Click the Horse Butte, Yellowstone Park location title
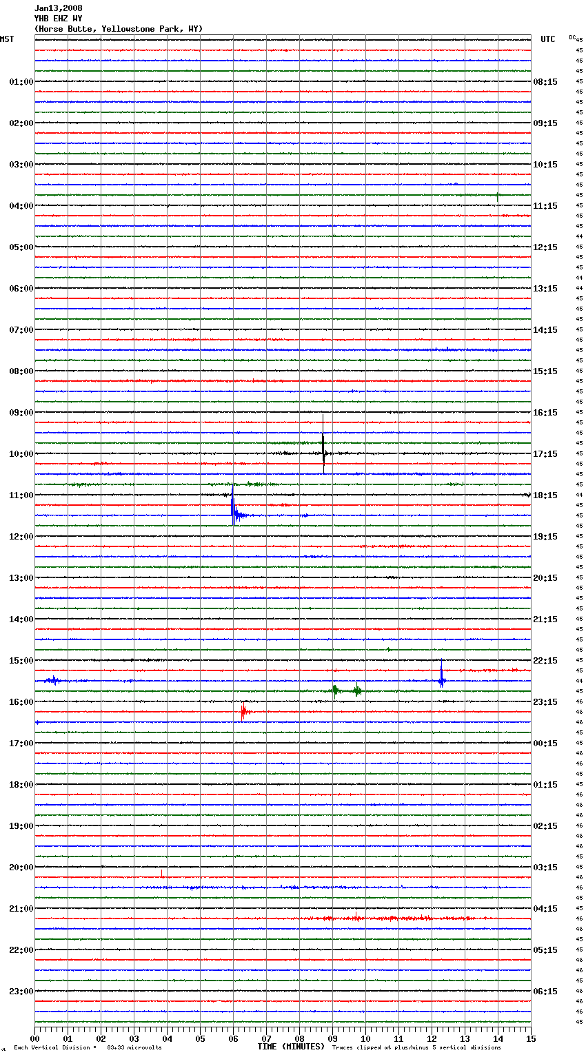This screenshot has height=1057, width=586. [x=119, y=29]
